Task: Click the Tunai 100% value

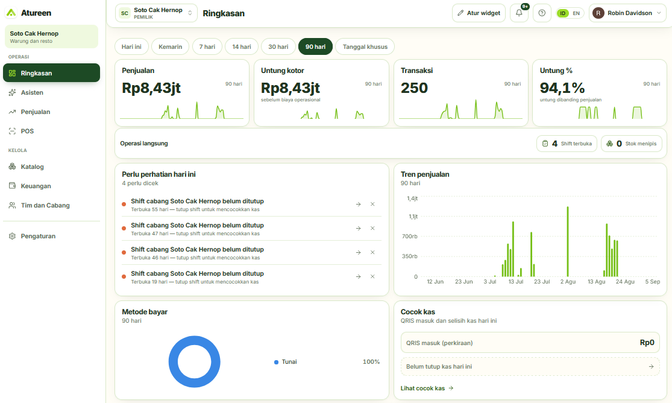Action: coord(371,362)
